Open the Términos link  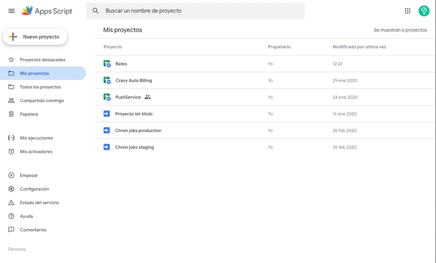[x=17, y=249]
